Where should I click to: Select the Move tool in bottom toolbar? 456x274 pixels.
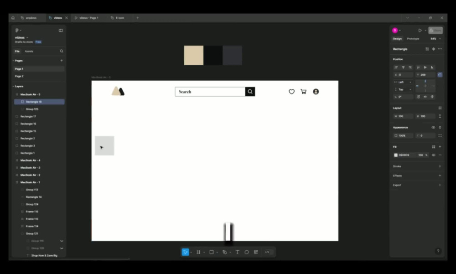pos(185,252)
